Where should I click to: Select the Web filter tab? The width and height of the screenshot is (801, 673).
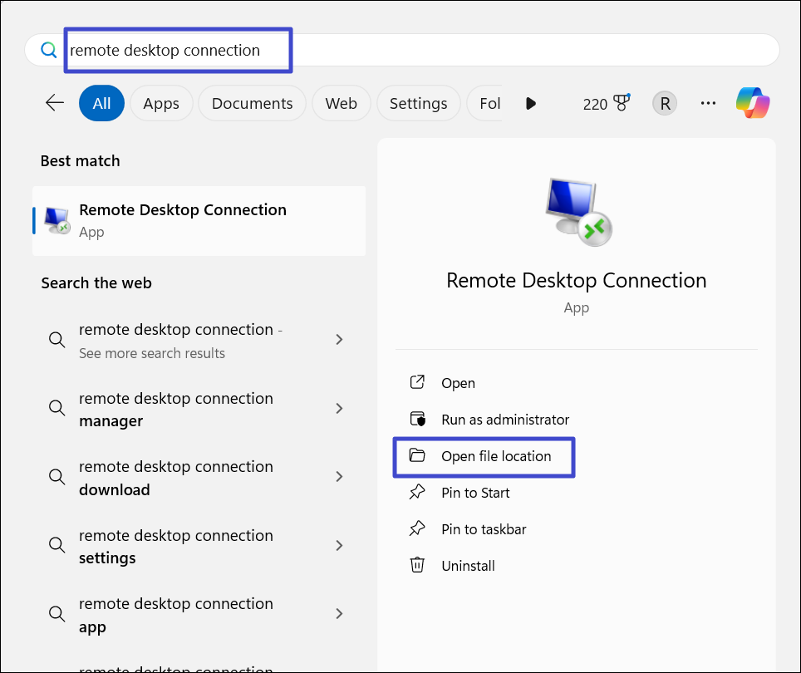point(341,103)
